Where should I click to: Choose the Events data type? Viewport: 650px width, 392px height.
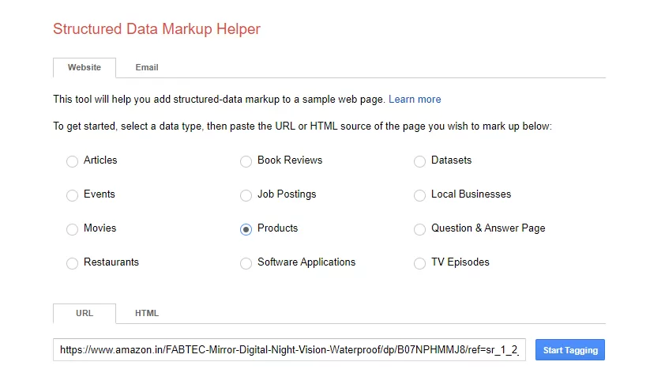click(x=73, y=195)
